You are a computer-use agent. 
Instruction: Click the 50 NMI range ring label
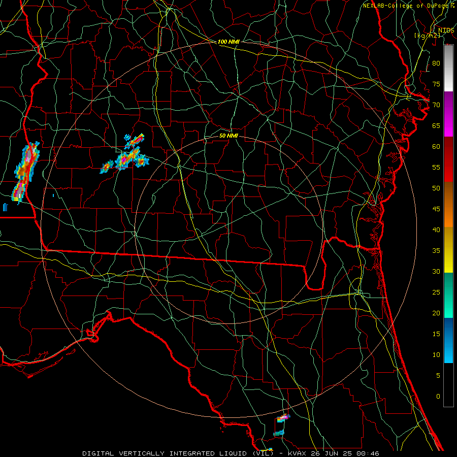point(228,136)
